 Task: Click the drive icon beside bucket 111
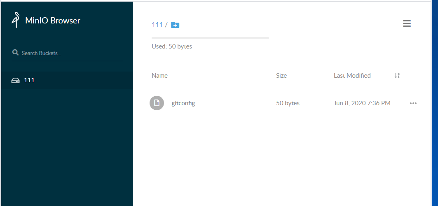click(x=15, y=80)
